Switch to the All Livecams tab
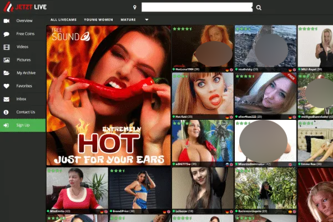 coord(63,19)
